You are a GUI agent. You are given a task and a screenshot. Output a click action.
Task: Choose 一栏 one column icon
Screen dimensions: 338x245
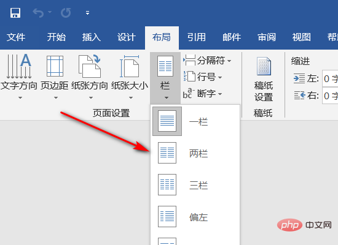[167, 121]
